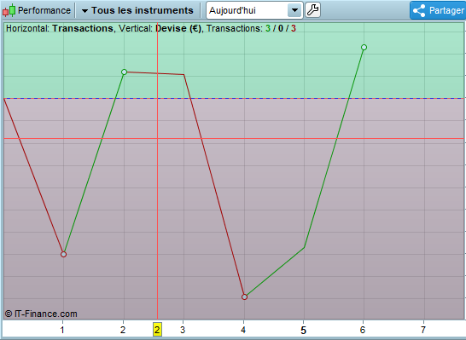The image size is (466, 340).
Task: Click axis label 6 on horizontal axis
Action: [x=363, y=330]
